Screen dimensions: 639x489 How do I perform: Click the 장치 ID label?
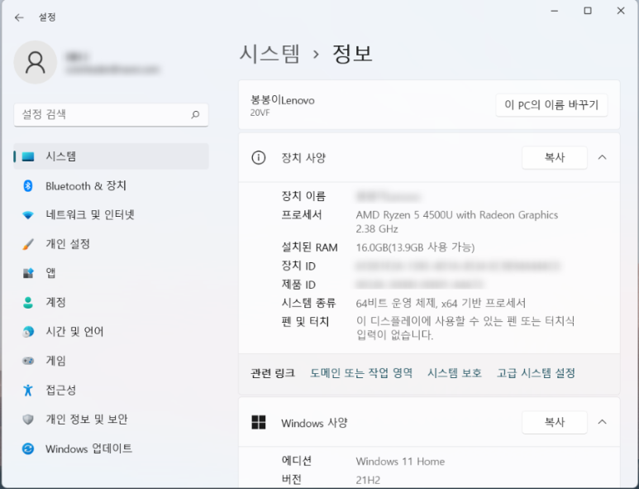pos(298,266)
